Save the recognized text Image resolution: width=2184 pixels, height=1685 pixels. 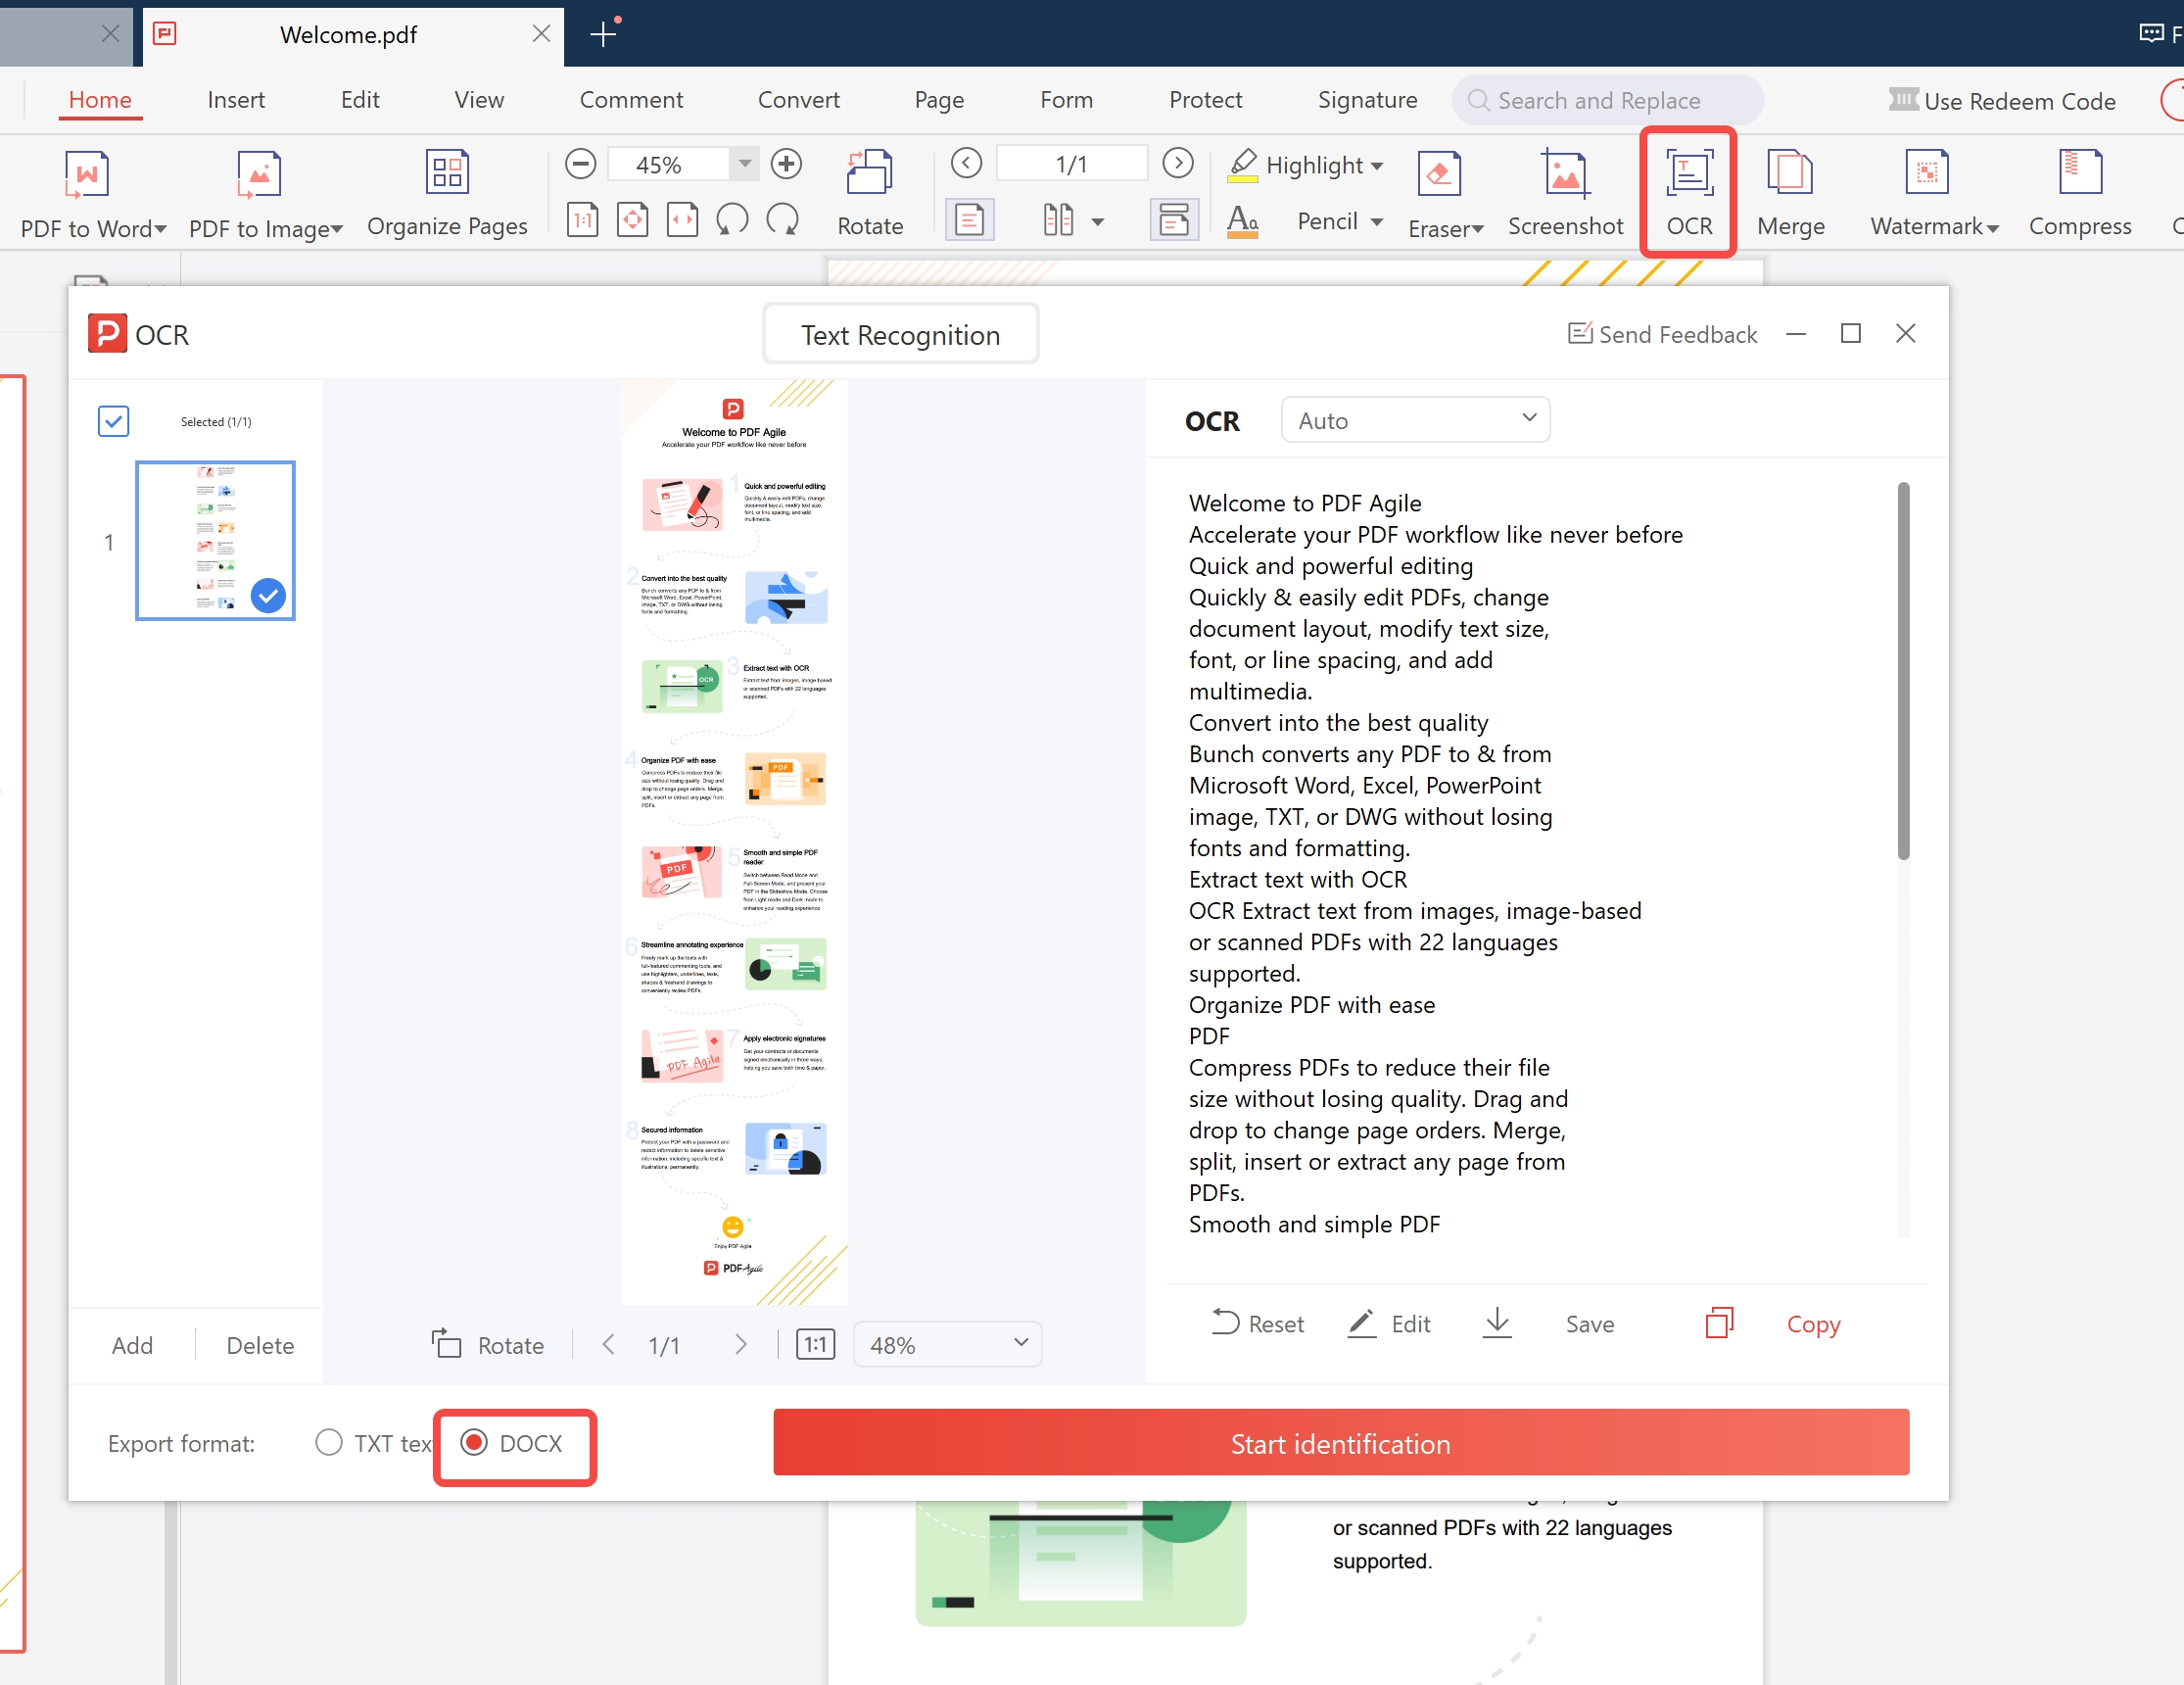pos(1548,1323)
